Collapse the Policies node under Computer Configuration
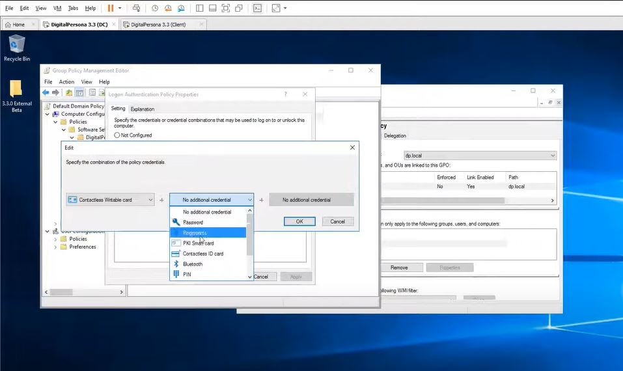623x371 pixels. click(x=55, y=122)
